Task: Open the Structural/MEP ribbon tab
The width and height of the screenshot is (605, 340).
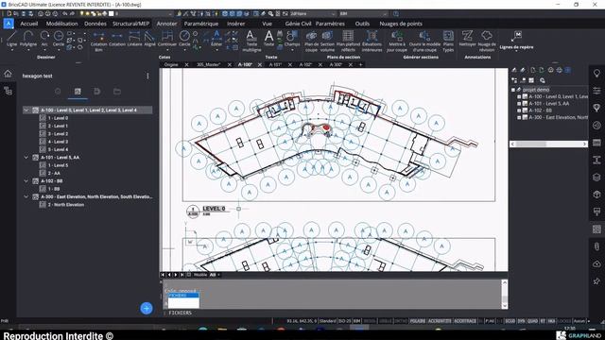Action: coord(130,24)
